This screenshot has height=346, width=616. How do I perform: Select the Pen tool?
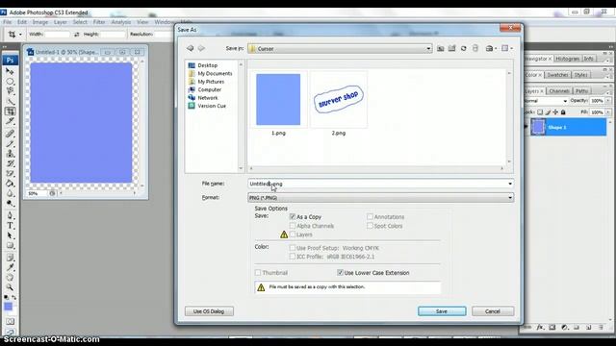pos(10,215)
